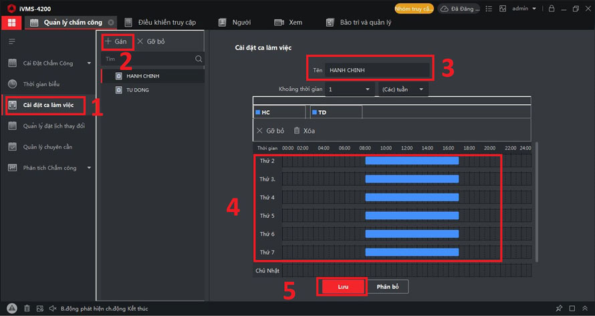Screen dimensions: 595x316
Task: Switch to the Bảo trì và quản lý tab
Action: coord(365,22)
